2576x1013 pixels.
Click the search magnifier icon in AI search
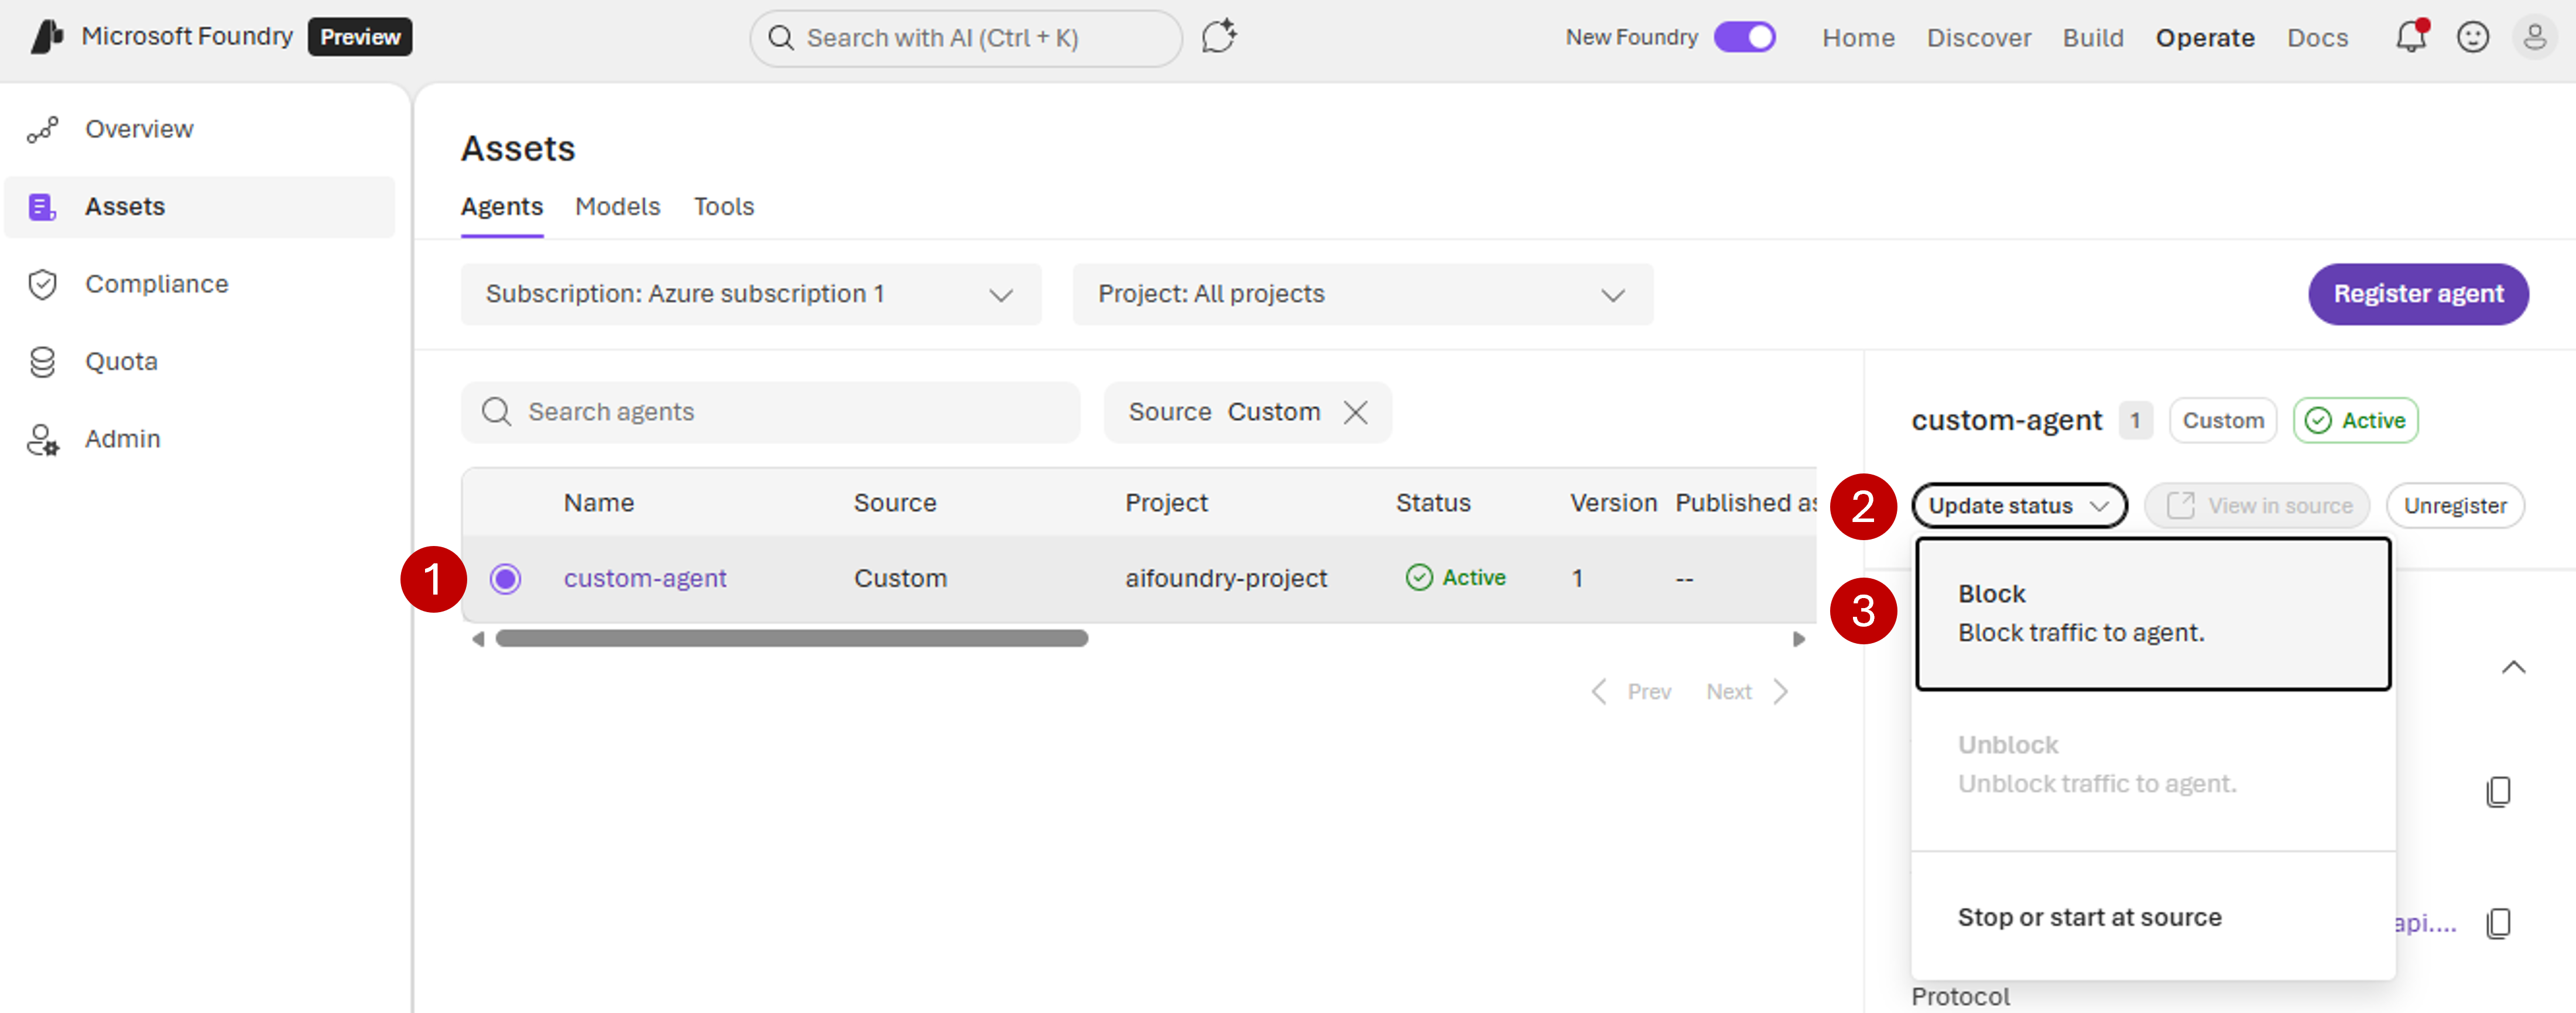pos(781,38)
